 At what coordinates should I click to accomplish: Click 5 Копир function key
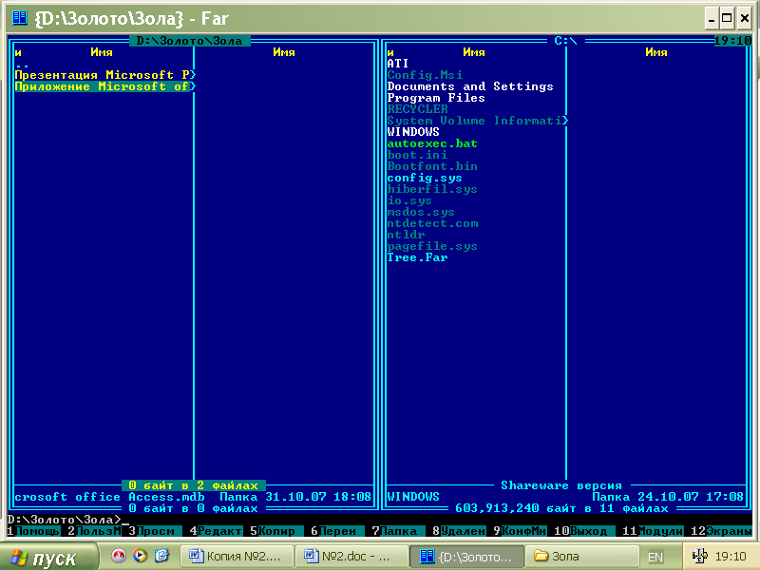276,531
